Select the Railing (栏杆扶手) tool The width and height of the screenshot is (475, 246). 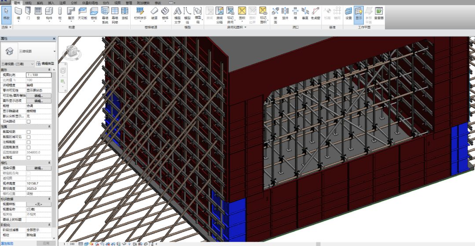[140, 14]
